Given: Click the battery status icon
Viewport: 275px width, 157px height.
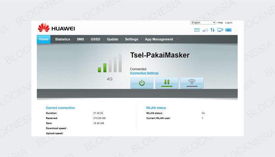Looking at the screenshot, I should pyautogui.click(x=228, y=30).
